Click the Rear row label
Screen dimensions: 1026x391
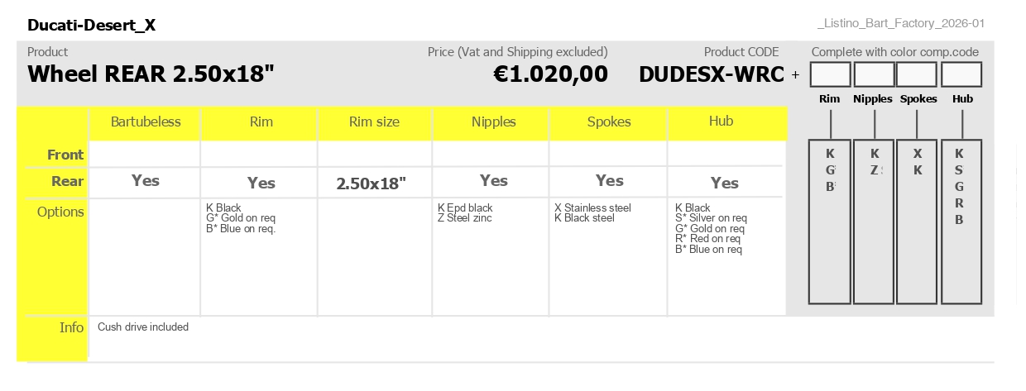[x=68, y=181]
